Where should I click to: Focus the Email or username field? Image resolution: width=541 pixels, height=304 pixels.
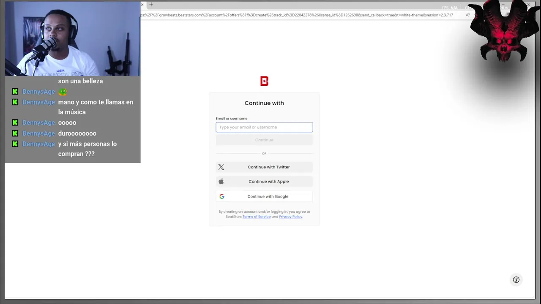click(264, 127)
